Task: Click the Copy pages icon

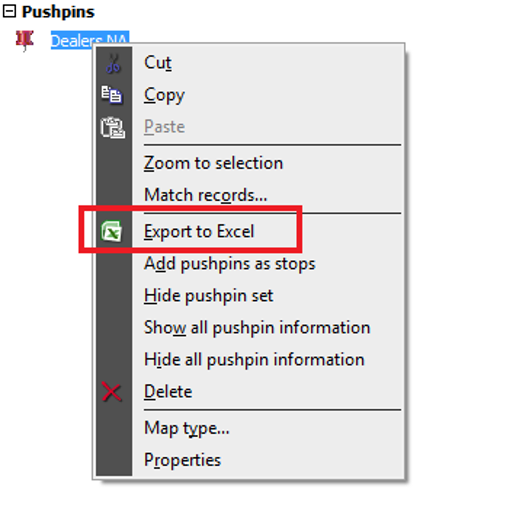Action: [112, 95]
